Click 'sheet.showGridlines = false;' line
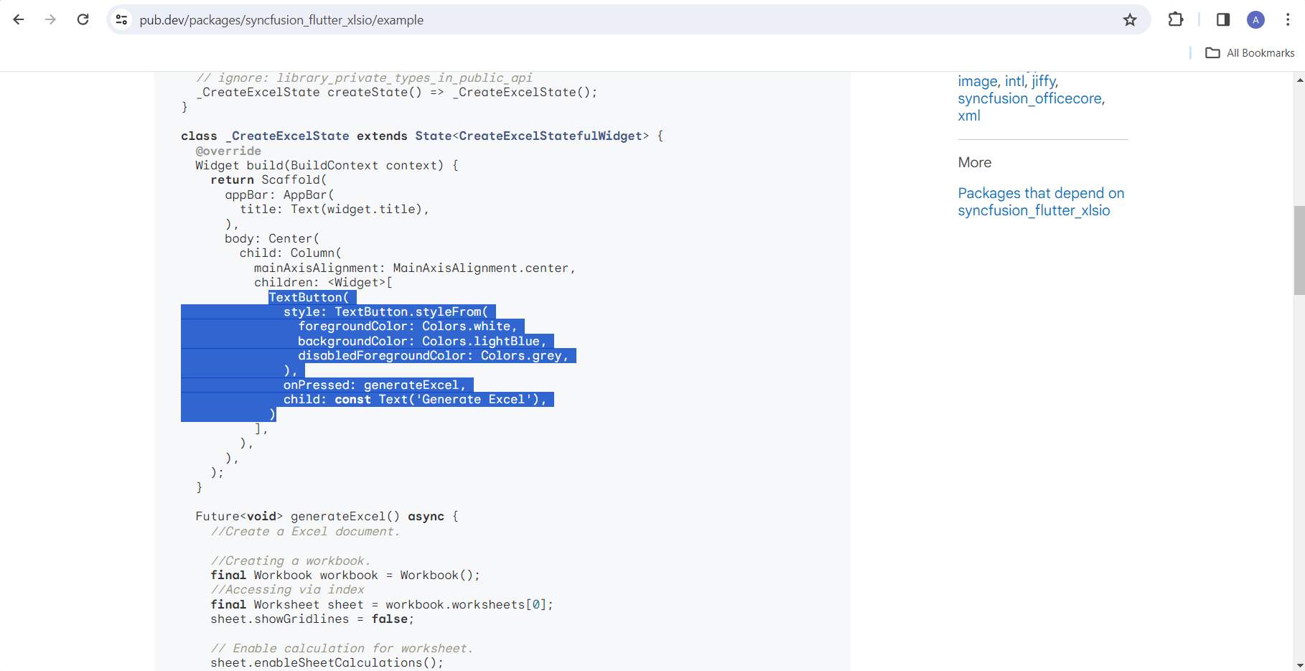1305x671 pixels. point(312,619)
